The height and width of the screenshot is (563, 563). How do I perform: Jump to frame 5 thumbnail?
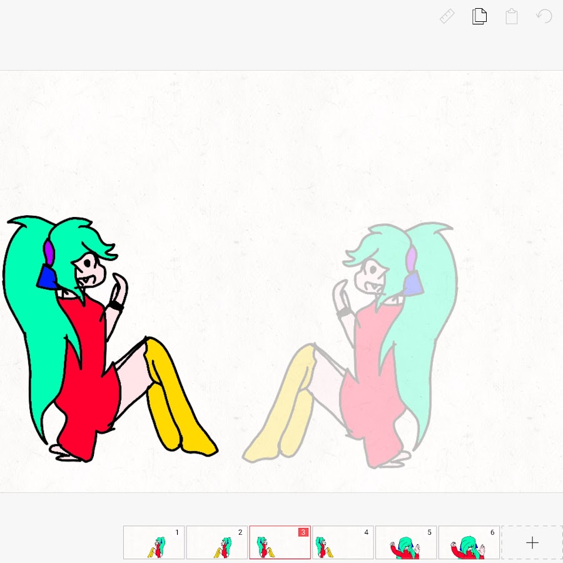[x=406, y=542]
